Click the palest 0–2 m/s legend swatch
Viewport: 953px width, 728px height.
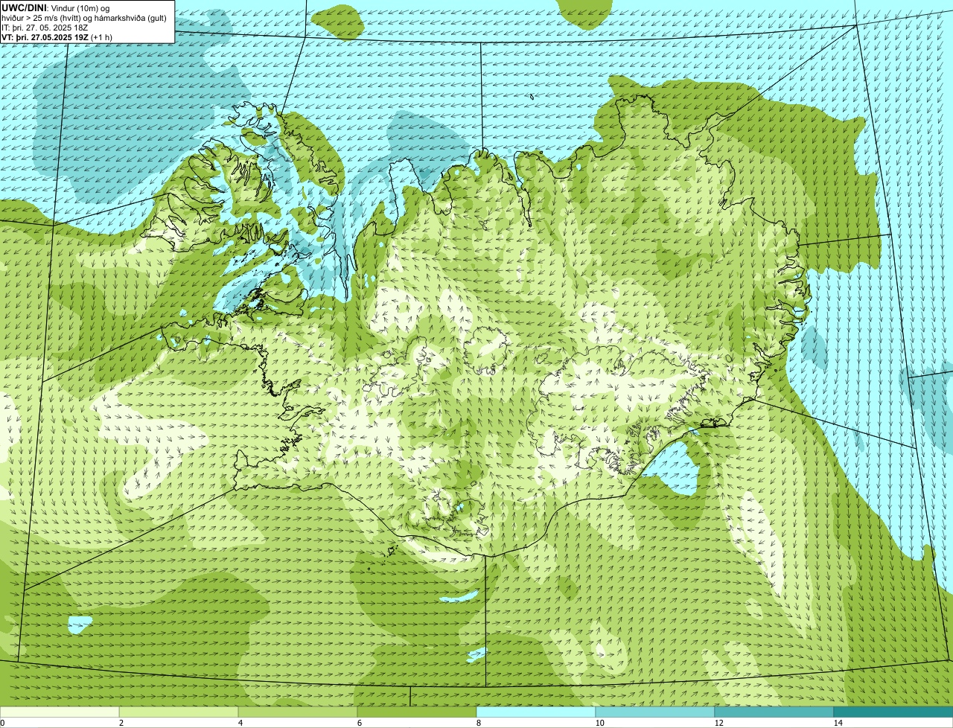(60, 712)
